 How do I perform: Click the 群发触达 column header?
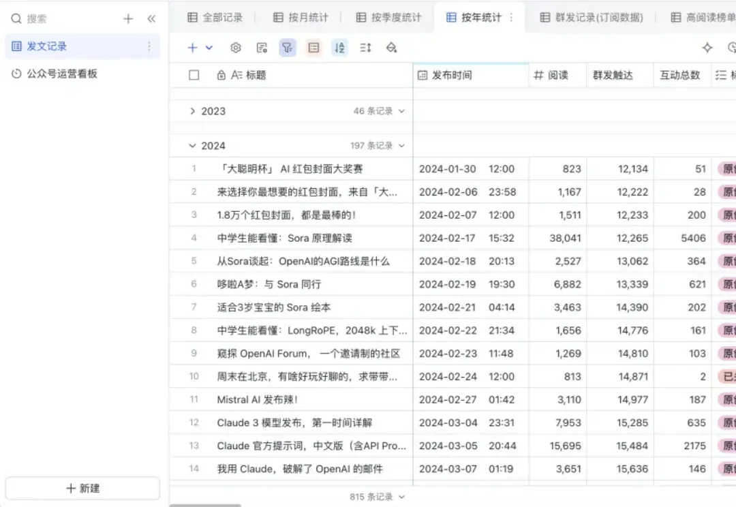coord(619,75)
